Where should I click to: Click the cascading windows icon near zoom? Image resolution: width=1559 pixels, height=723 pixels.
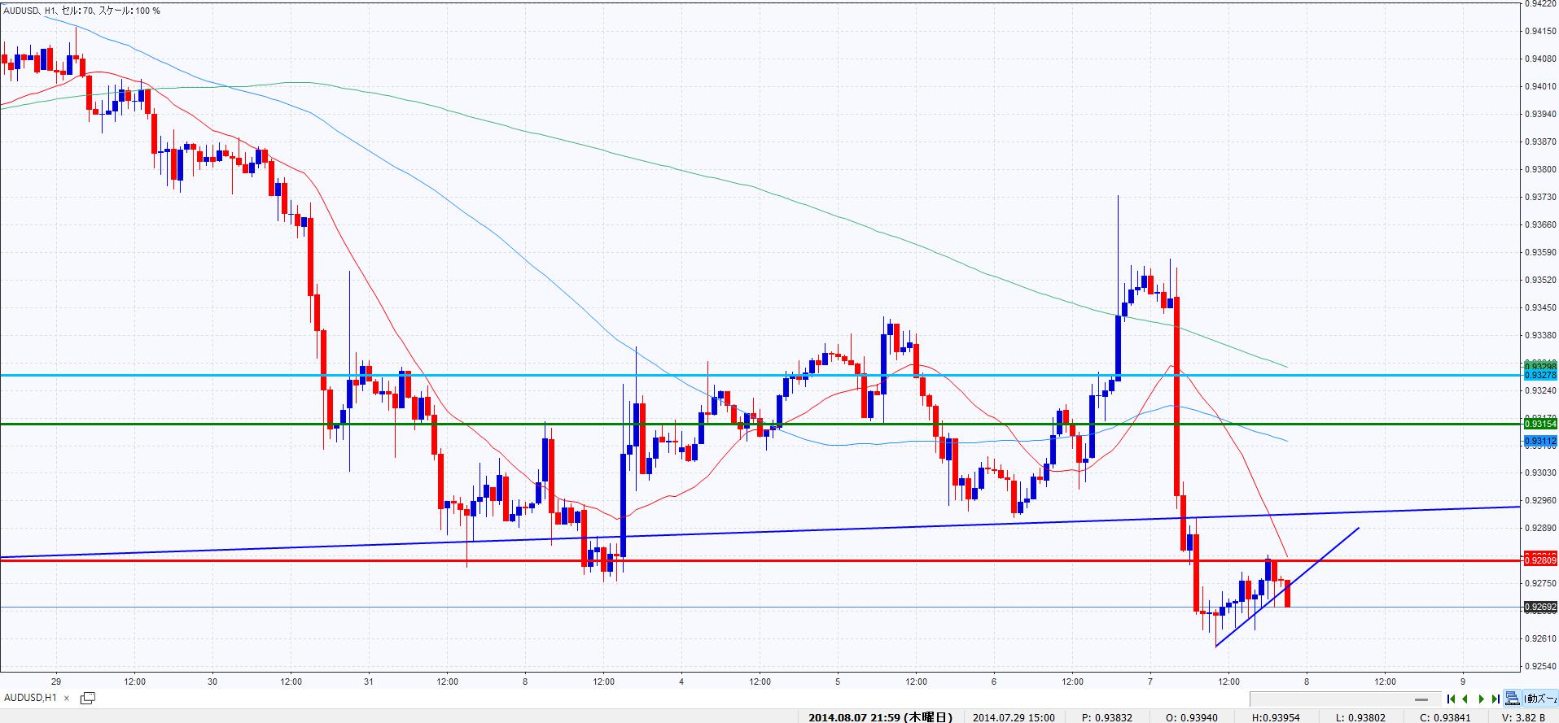point(1512,698)
